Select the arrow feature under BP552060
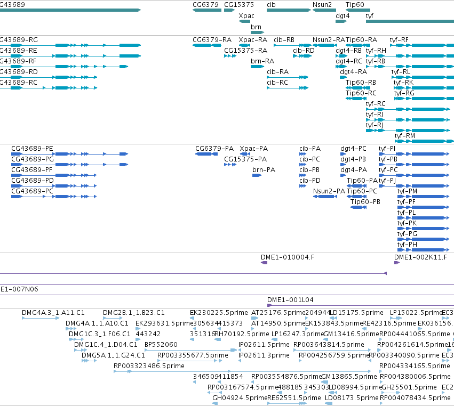This screenshot has height=406, width=454. pyautogui.click(x=190, y=350)
